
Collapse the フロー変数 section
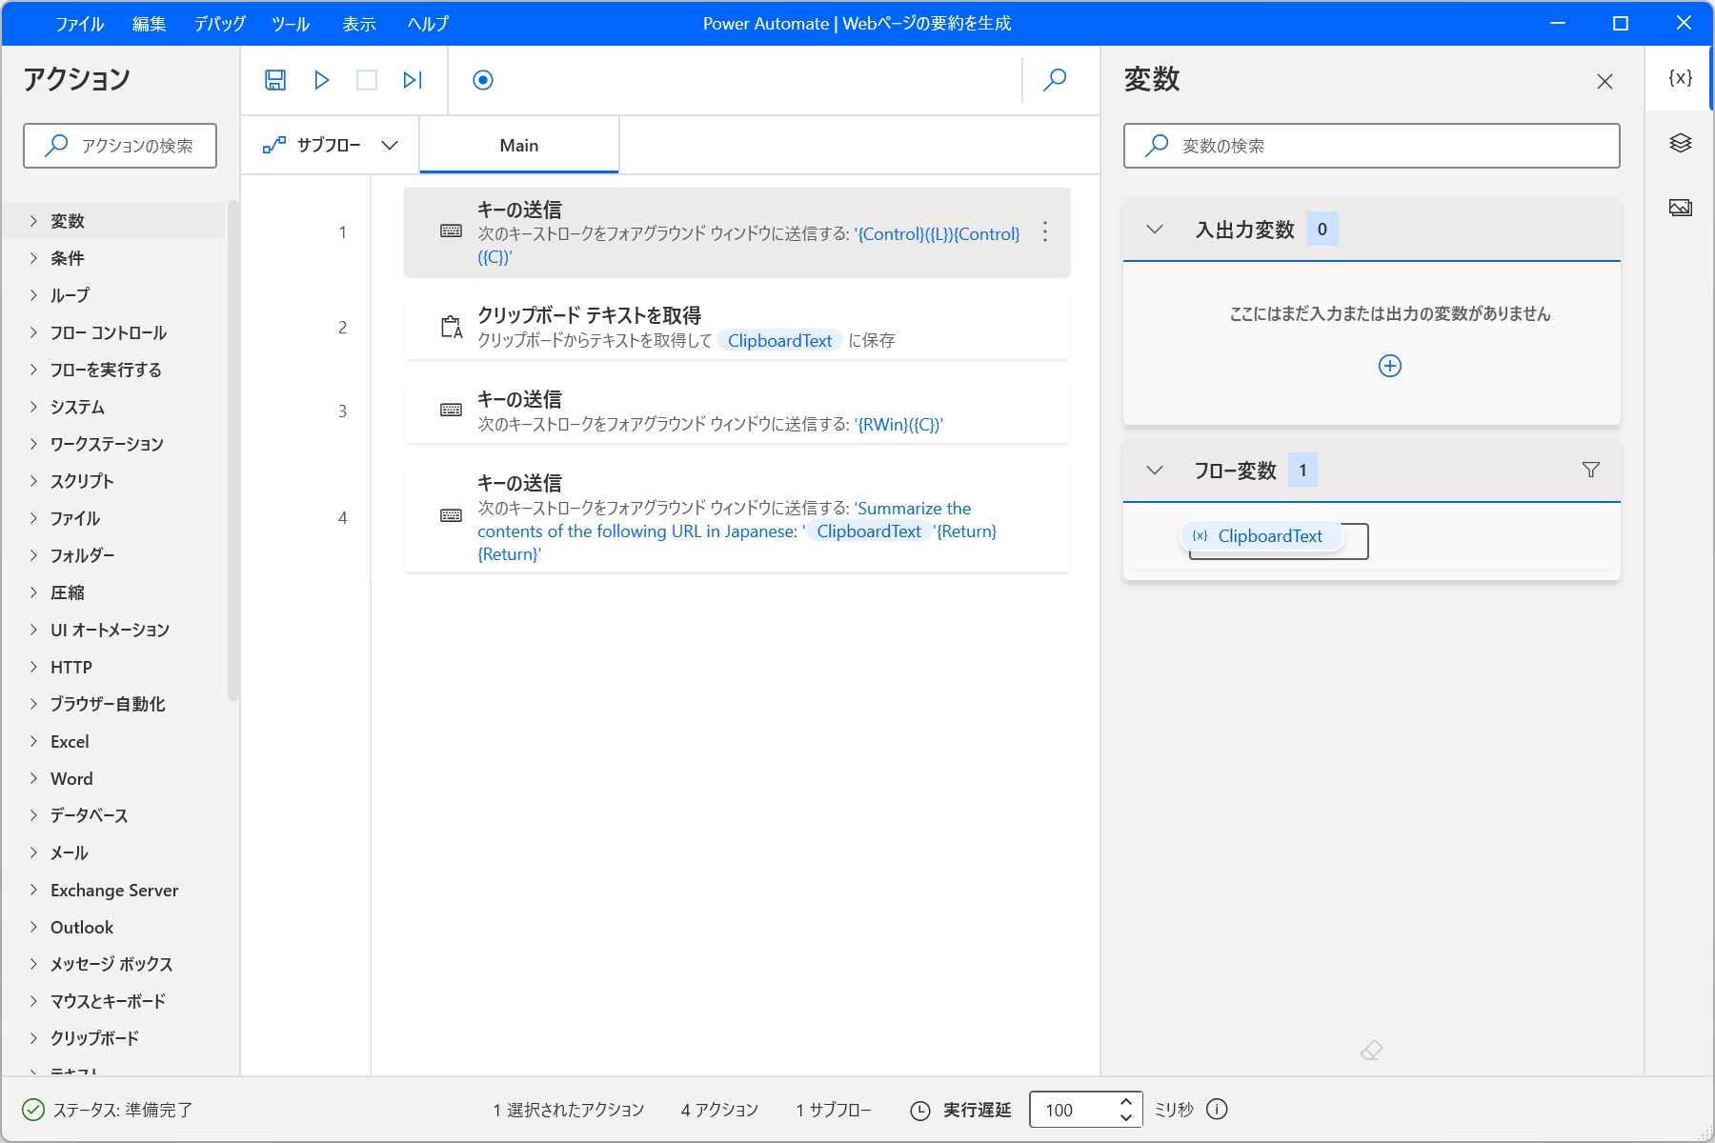tap(1155, 470)
